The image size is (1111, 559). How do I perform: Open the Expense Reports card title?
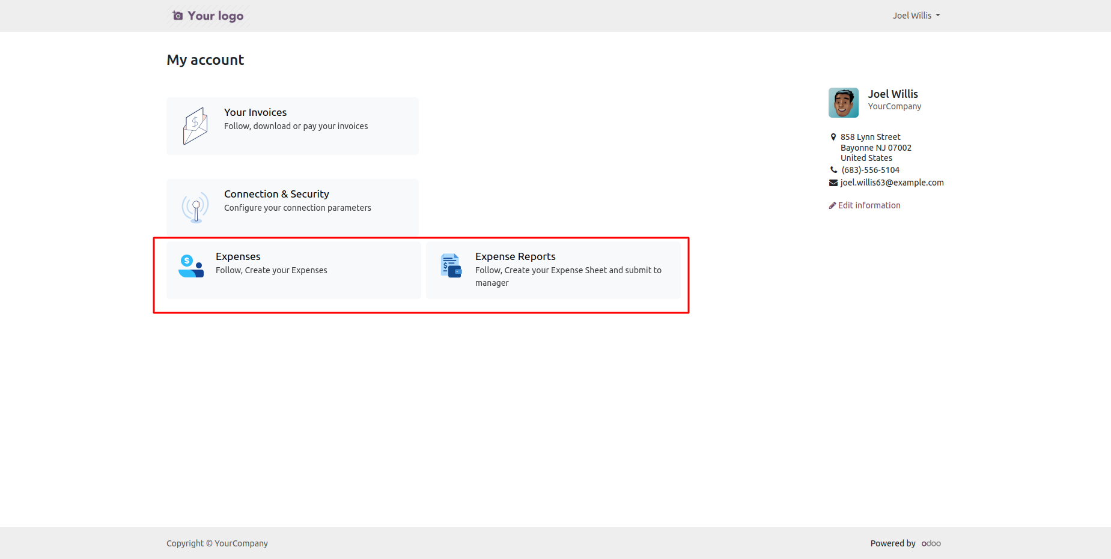click(x=516, y=256)
